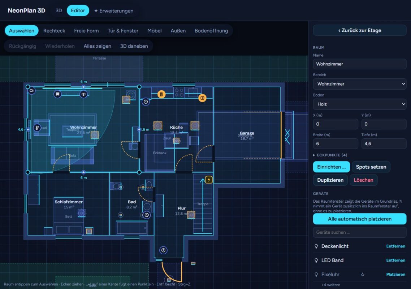The width and height of the screenshot is (411, 289).
Task: Click Alle automatisch platzieren
Action: 360,219
